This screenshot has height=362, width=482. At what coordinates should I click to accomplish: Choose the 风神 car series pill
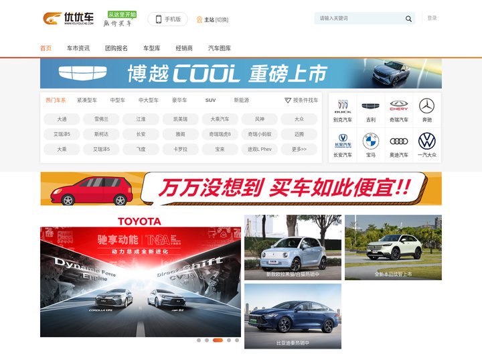(x=260, y=119)
